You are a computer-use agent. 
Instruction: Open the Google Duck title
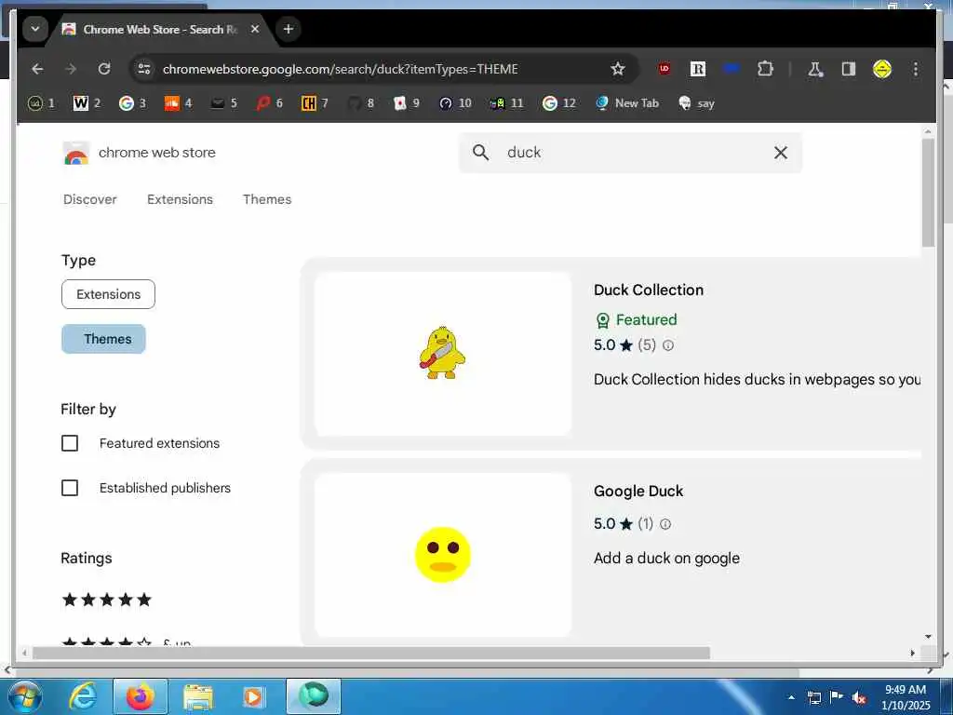(638, 492)
